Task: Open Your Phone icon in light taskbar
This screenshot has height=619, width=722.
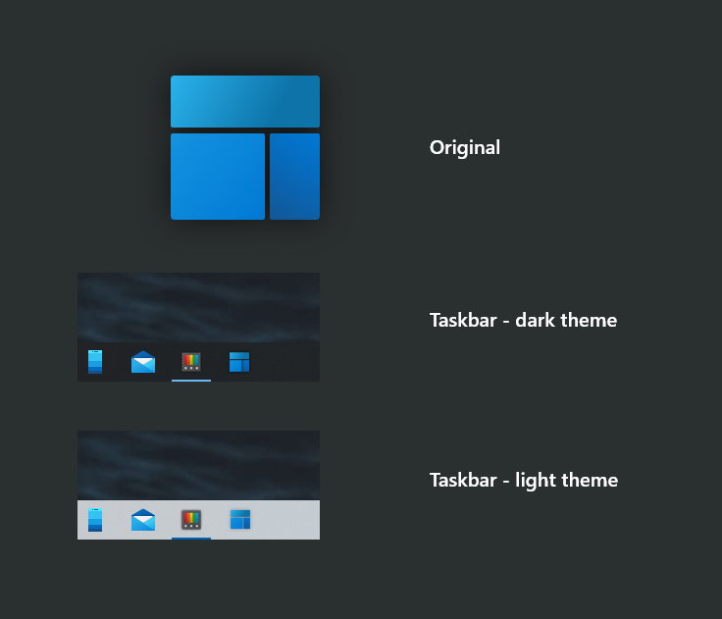Action: pos(95,520)
